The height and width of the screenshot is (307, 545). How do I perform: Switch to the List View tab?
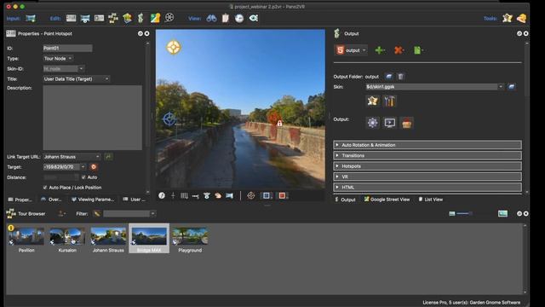pos(431,200)
